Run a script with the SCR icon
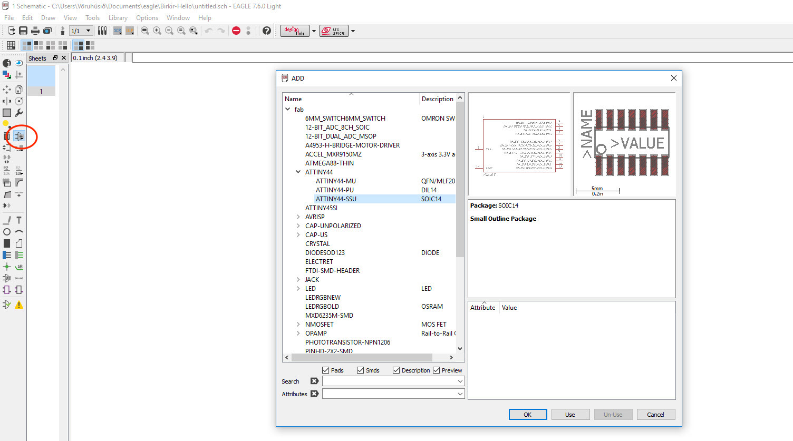The height and width of the screenshot is (441, 793). point(118,31)
